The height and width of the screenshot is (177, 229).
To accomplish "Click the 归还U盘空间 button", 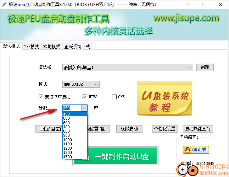I will tap(49, 129).
